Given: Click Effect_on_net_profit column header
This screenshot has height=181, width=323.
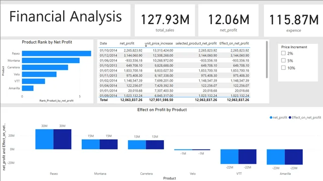Looking at the screenshot, I should 234,43.
